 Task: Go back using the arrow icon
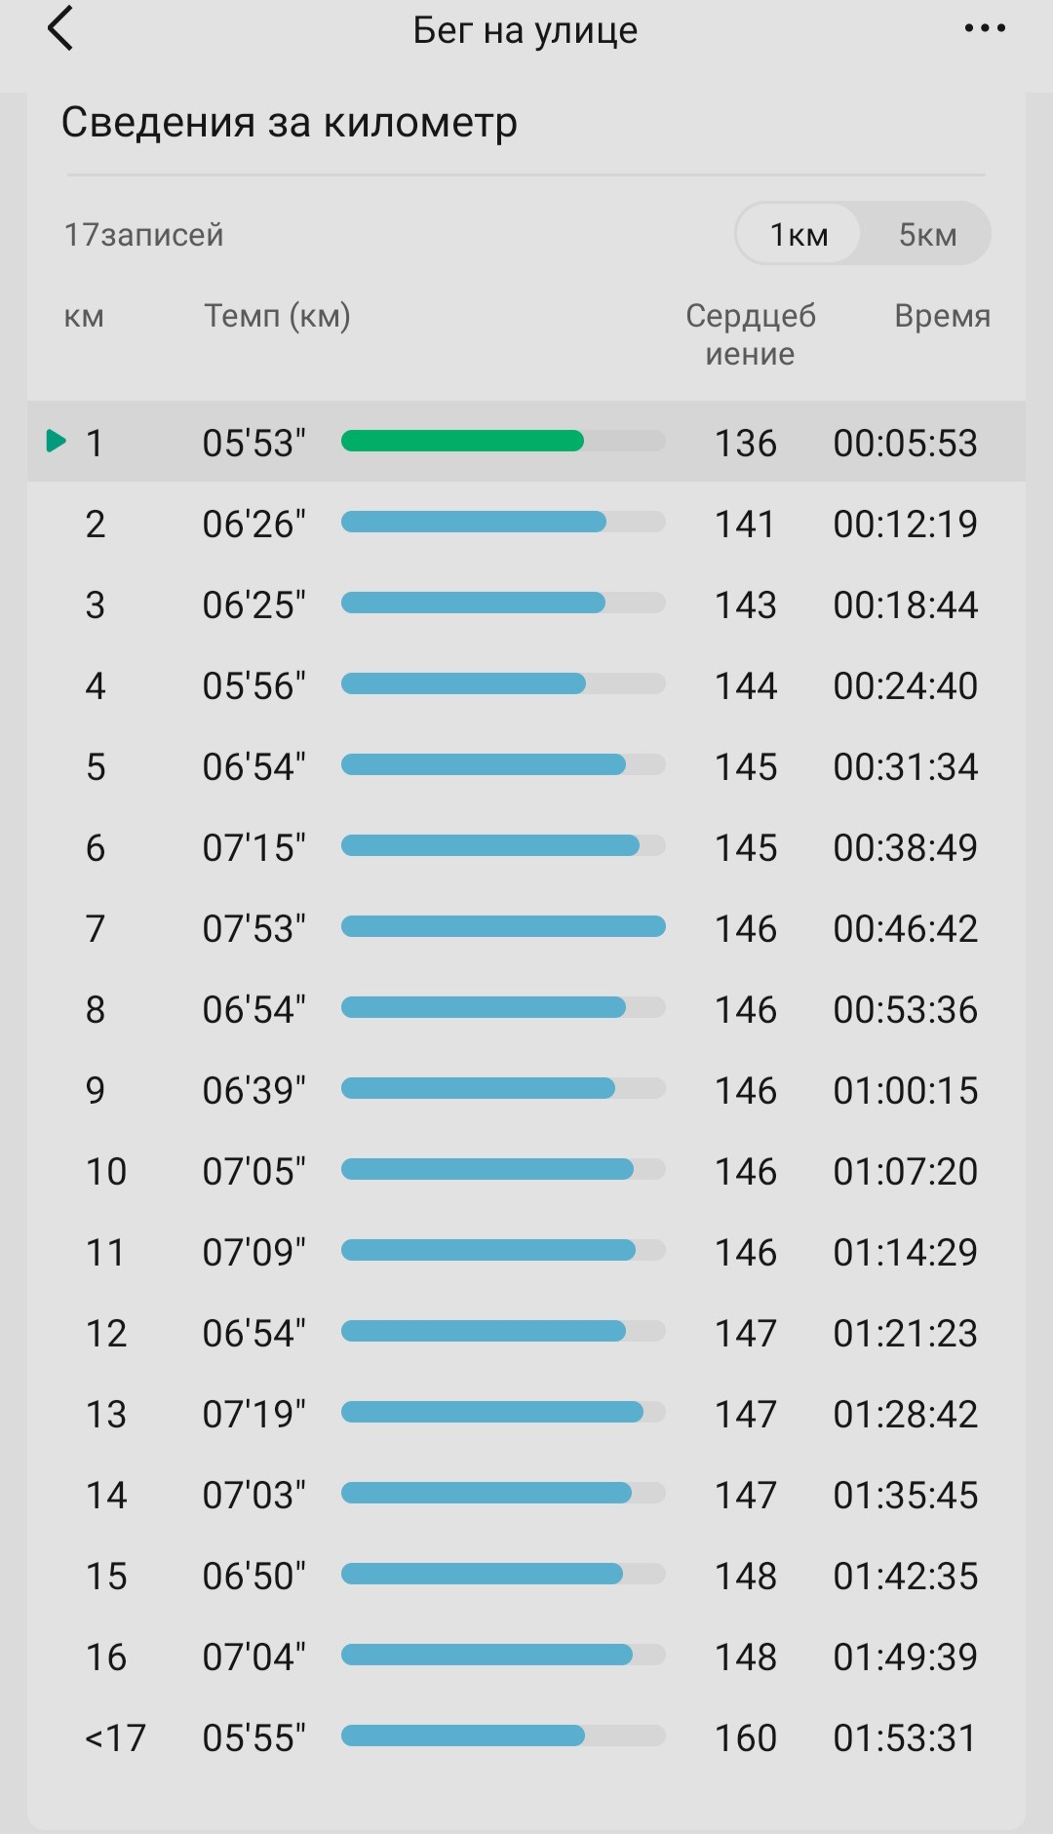click(60, 28)
